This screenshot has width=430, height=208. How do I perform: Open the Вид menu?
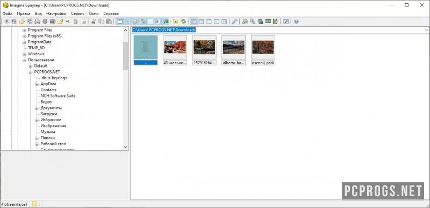pyautogui.click(x=38, y=13)
